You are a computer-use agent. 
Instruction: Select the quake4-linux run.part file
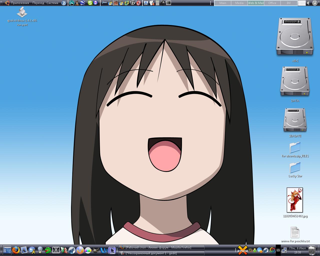(22, 16)
